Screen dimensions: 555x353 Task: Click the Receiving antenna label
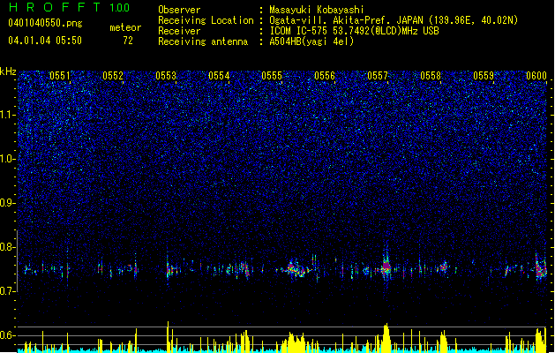tap(203, 41)
